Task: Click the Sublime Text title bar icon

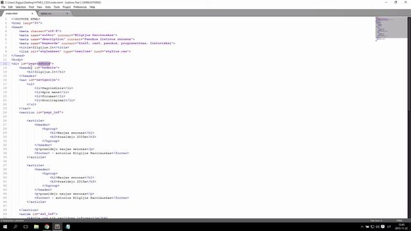Action: (x=3, y=3)
